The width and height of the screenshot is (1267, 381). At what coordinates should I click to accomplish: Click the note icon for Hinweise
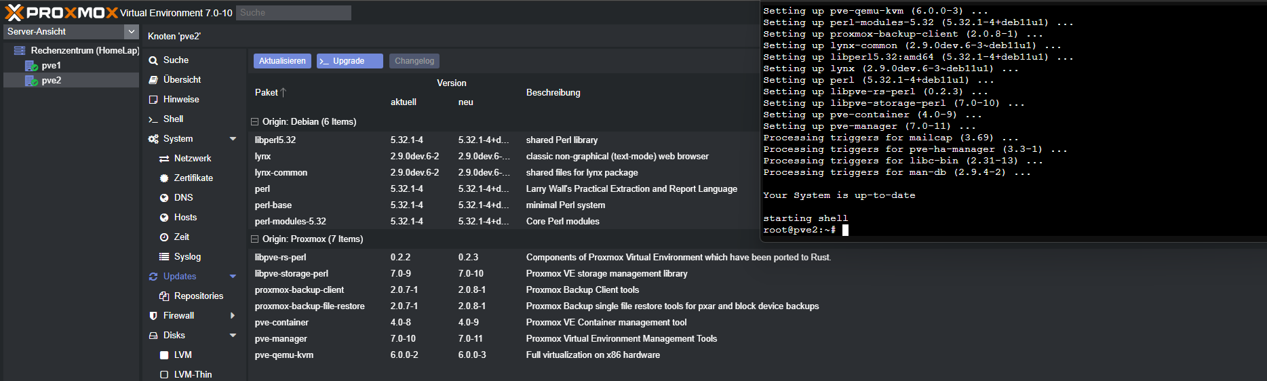[153, 100]
